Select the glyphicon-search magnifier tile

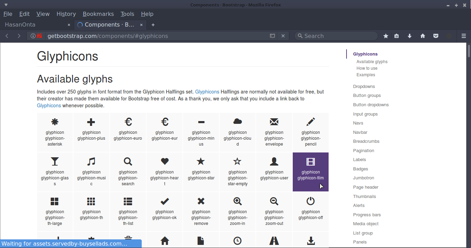pos(128,172)
